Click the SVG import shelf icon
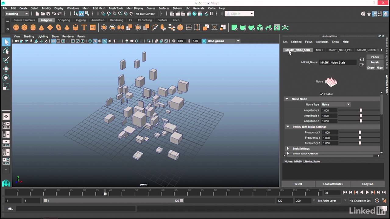The width and height of the screenshot is (390, 219). click(93, 28)
